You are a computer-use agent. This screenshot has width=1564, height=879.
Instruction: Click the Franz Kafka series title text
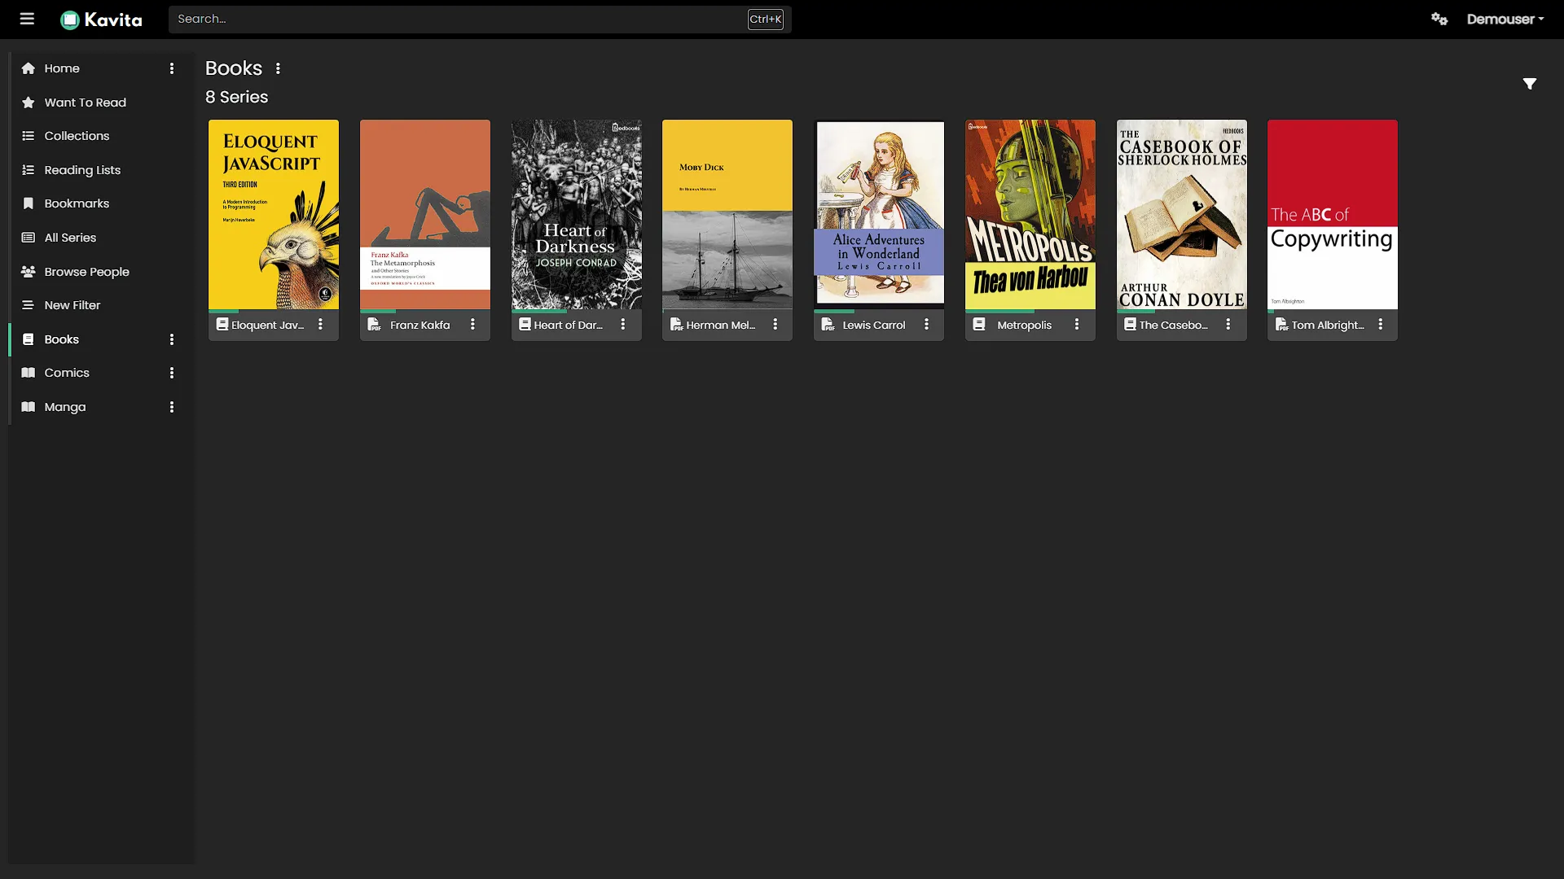(420, 325)
